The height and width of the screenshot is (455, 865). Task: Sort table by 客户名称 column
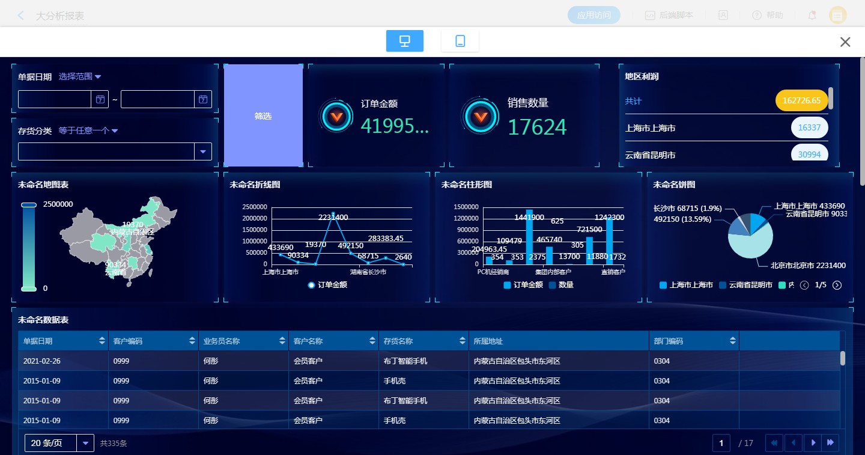pos(372,341)
